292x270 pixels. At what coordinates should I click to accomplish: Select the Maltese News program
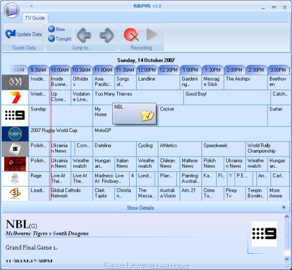(191, 164)
